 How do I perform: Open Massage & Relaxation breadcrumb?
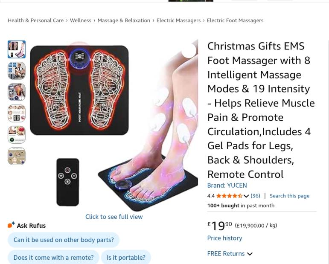click(x=124, y=20)
